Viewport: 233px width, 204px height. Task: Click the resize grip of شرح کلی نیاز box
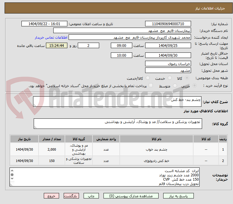pyautogui.click(x=35, y=105)
